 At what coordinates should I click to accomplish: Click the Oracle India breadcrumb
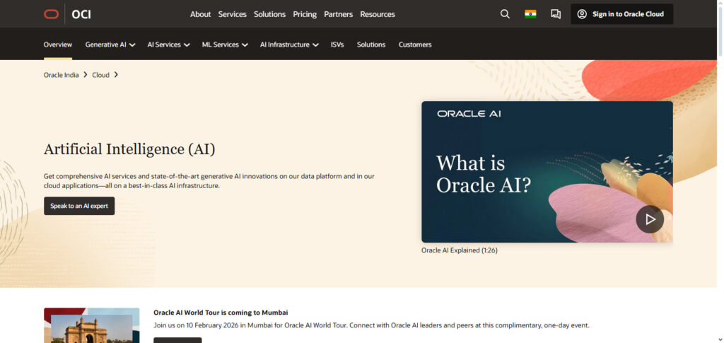(x=62, y=75)
